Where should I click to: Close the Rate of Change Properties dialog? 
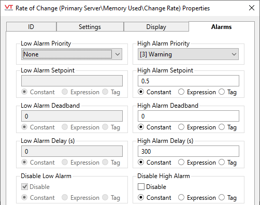click(x=252, y=8)
